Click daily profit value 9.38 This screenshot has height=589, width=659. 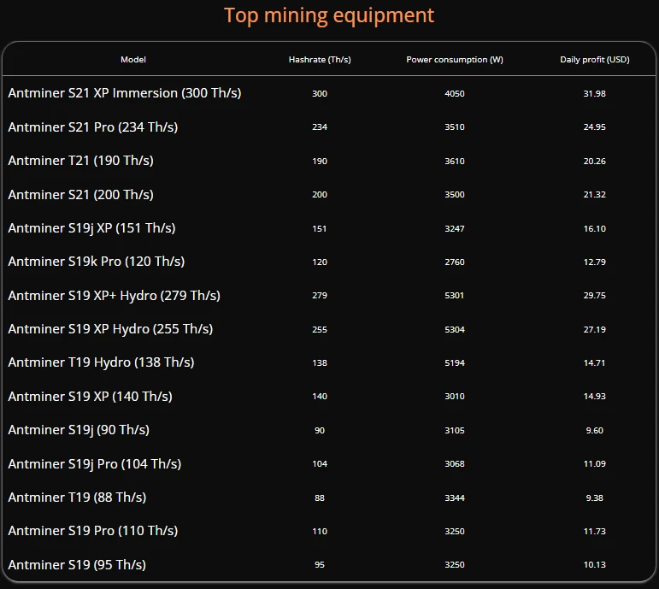click(x=594, y=498)
